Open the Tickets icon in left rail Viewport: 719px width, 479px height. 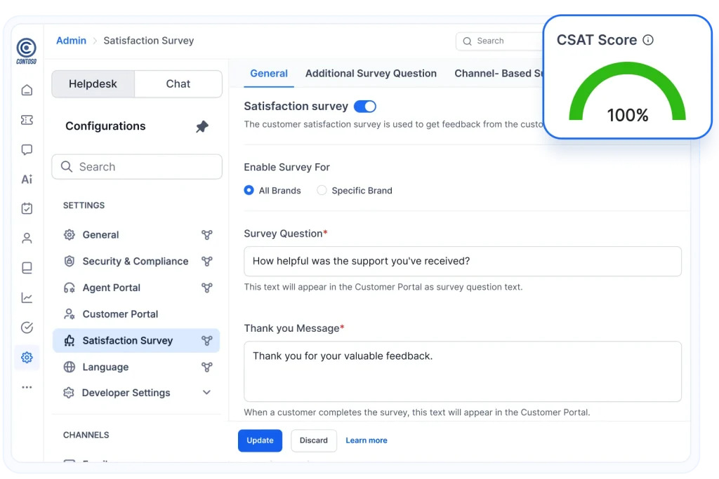point(27,120)
